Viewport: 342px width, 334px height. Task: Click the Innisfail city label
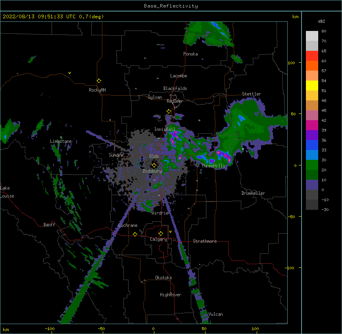pyautogui.click(x=165, y=129)
